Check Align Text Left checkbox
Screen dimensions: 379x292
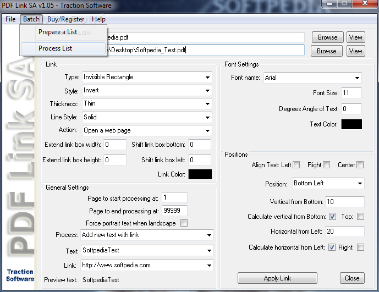[x=296, y=165]
